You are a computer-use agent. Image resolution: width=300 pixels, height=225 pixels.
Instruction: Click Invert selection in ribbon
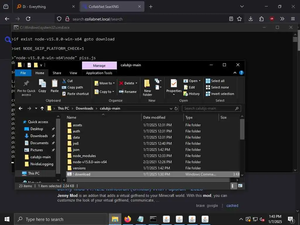(220, 94)
